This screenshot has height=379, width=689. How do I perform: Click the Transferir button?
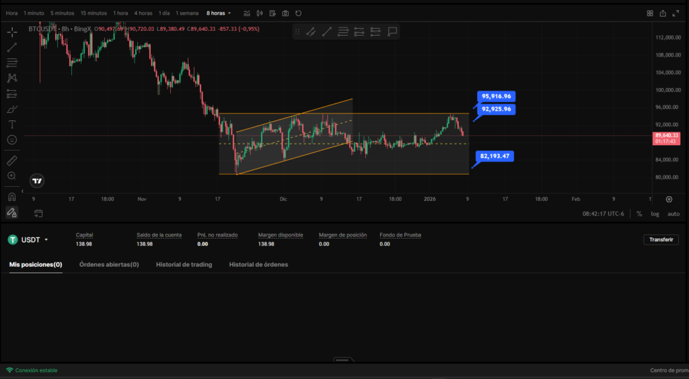point(661,240)
